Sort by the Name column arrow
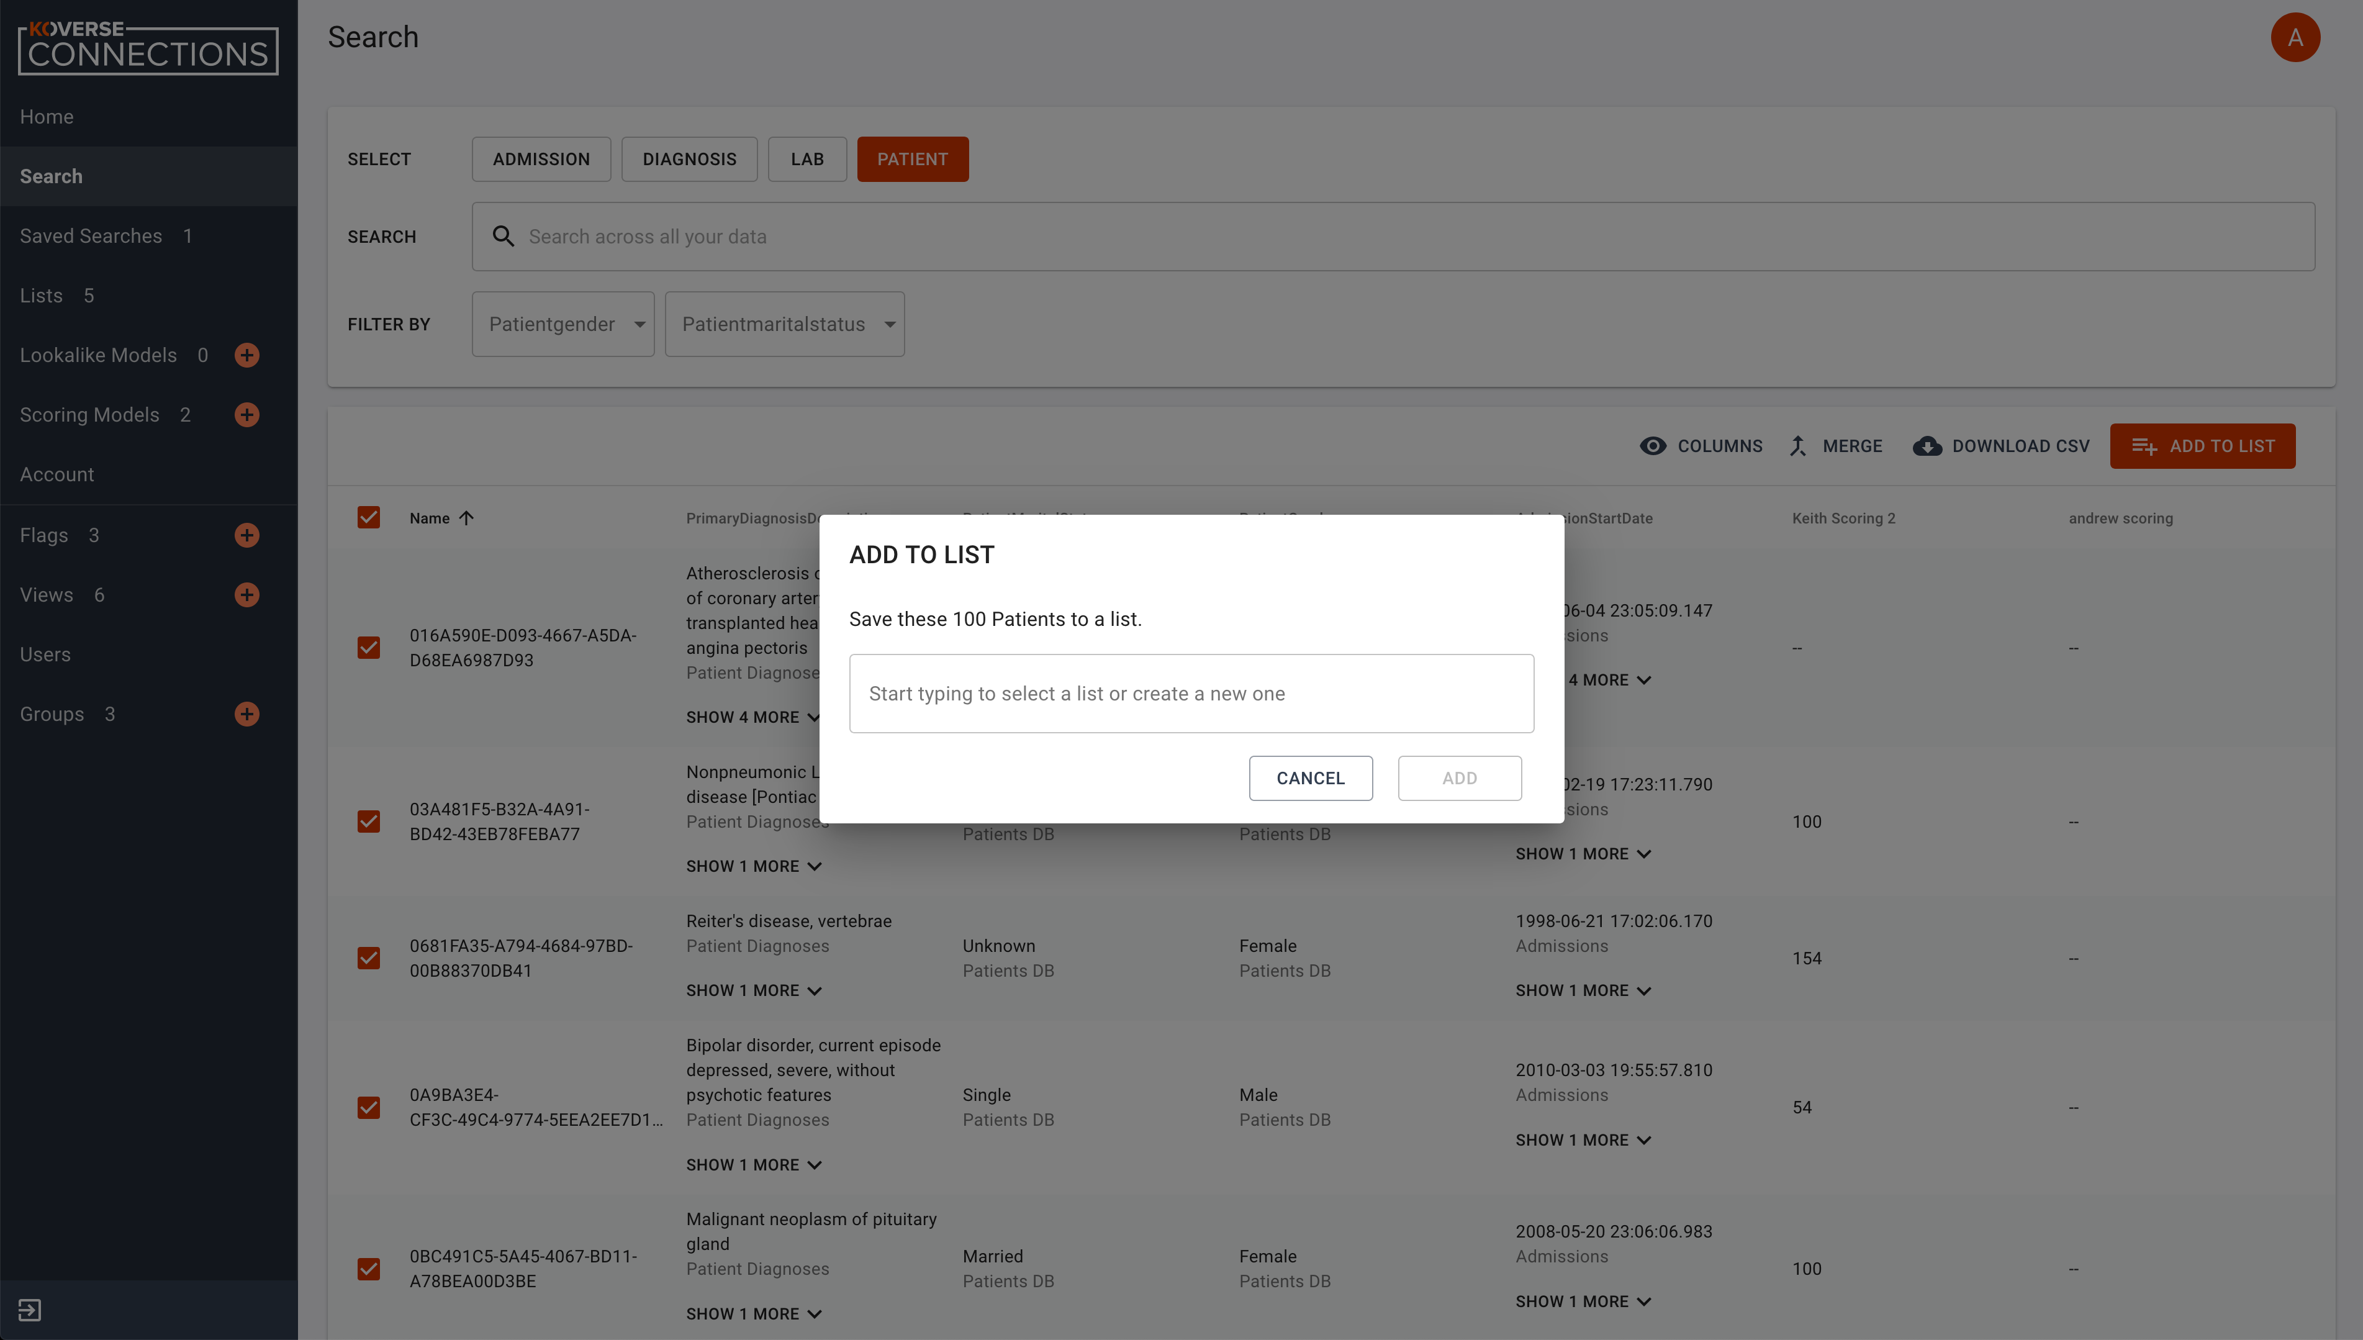Image resolution: width=2363 pixels, height=1340 pixels. [x=466, y=518]
